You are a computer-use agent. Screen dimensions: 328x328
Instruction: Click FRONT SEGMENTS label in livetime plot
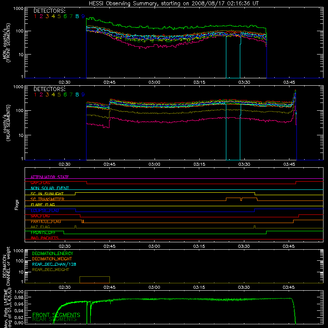click(x=56, y=315)
